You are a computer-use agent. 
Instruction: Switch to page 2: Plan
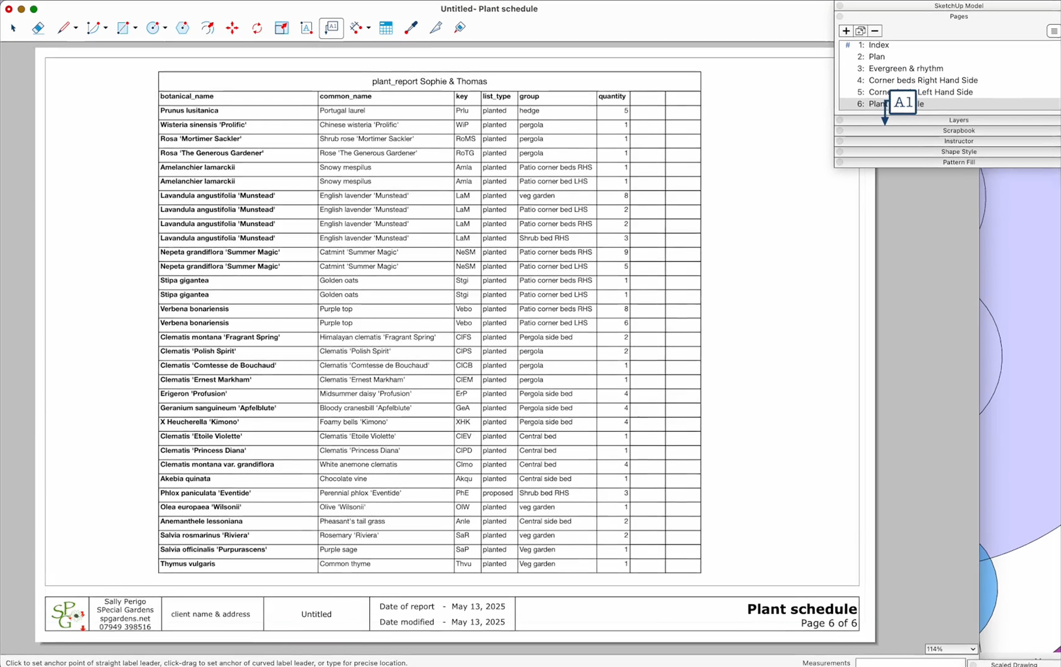(876, 56)
